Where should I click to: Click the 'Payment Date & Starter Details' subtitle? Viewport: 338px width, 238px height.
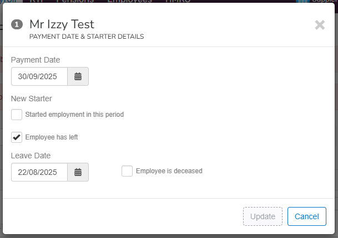[x=86, y=37]
